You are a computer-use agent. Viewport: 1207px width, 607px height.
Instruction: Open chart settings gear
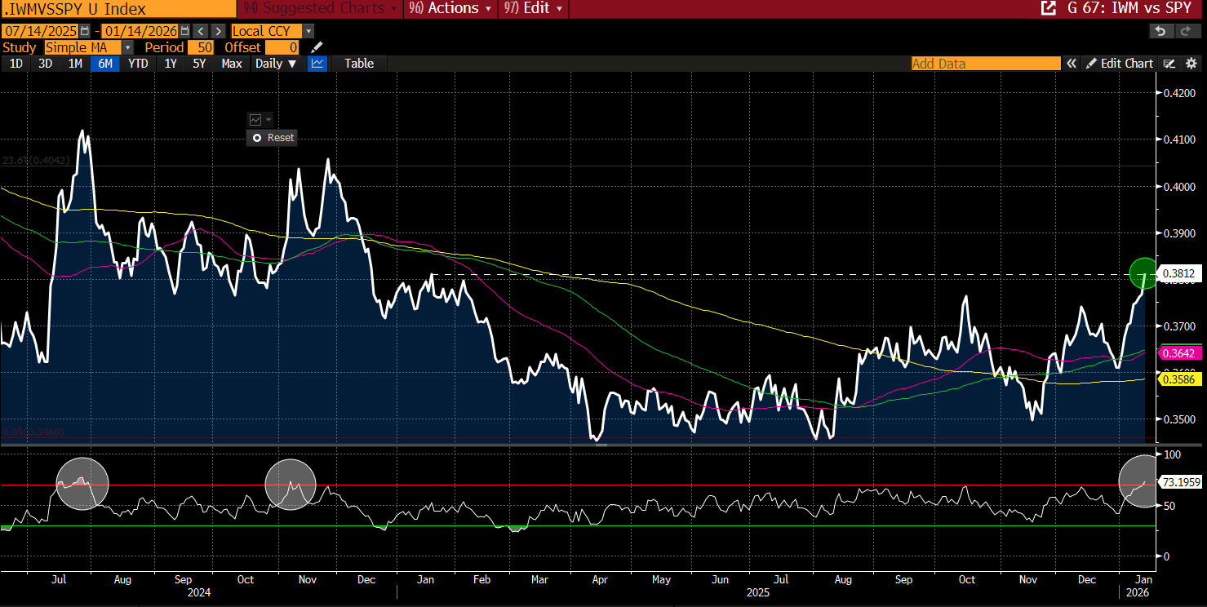point(1191,64)
